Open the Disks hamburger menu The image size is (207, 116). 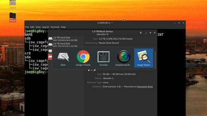pyautogui.click(x=141, y=33)
